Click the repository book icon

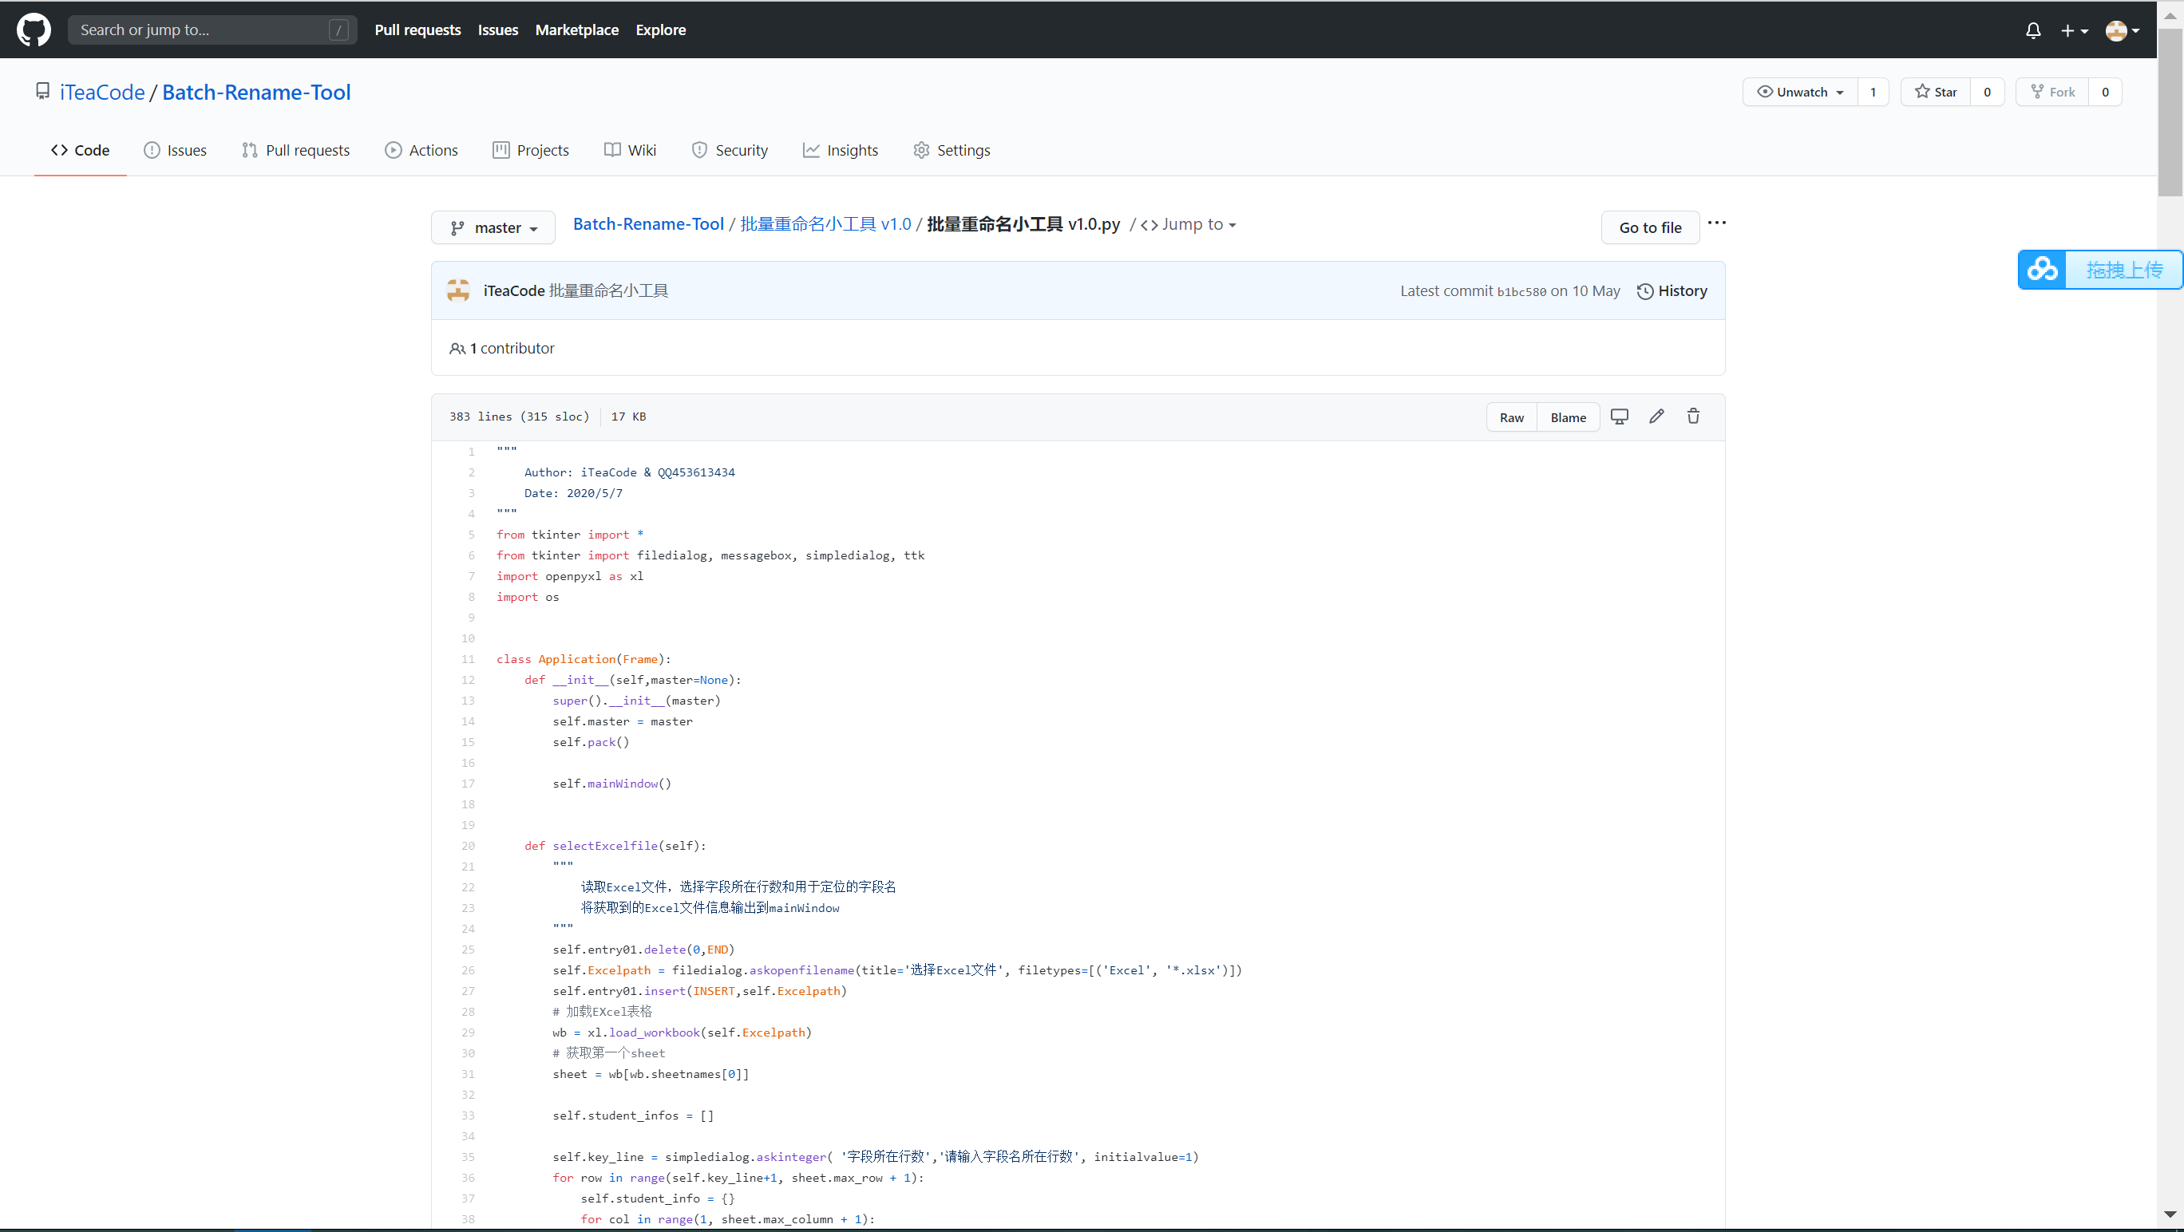42,91
